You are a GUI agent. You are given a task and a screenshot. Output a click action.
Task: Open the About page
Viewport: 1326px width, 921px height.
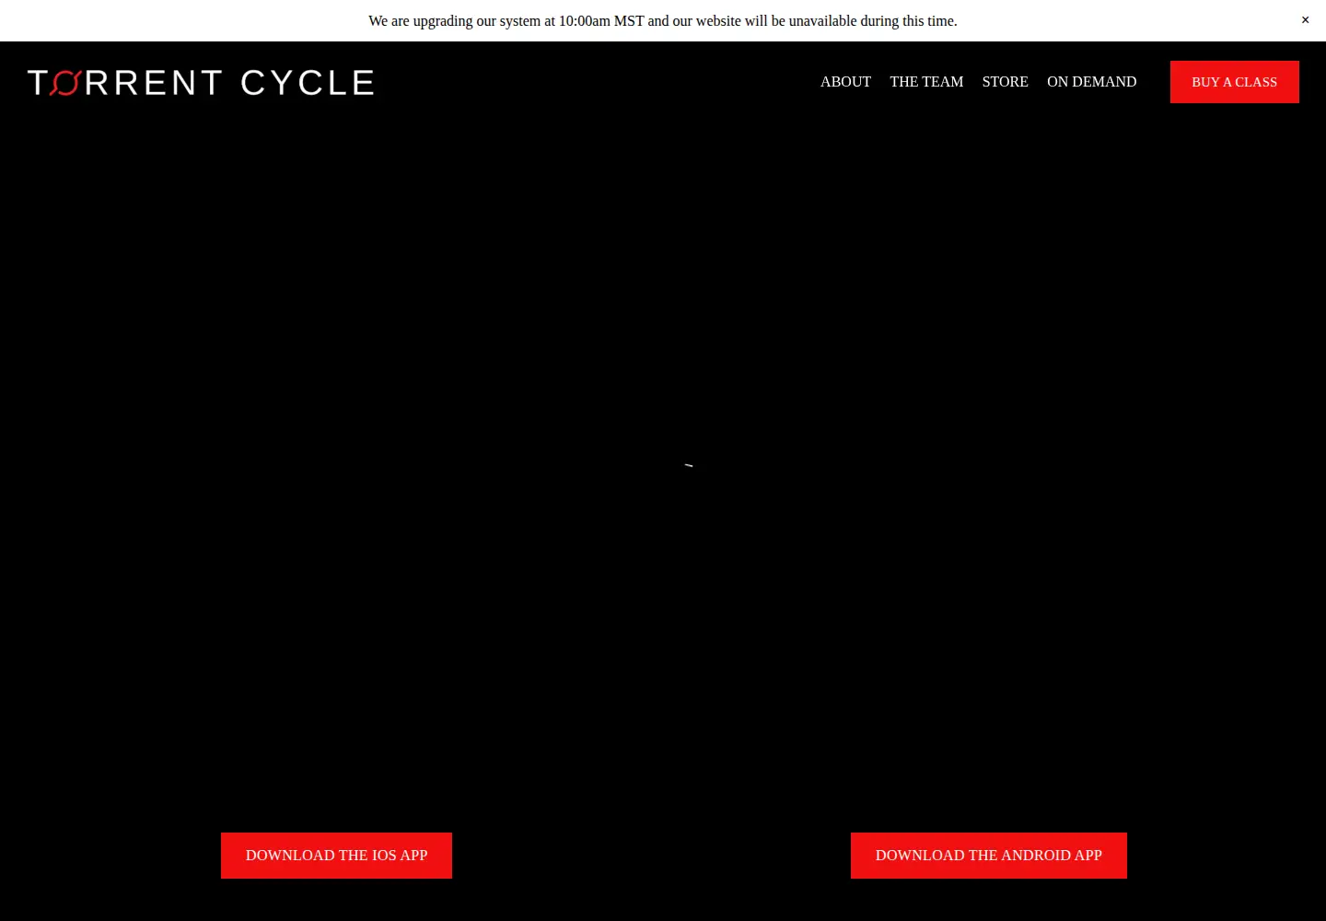pos(845,82)
